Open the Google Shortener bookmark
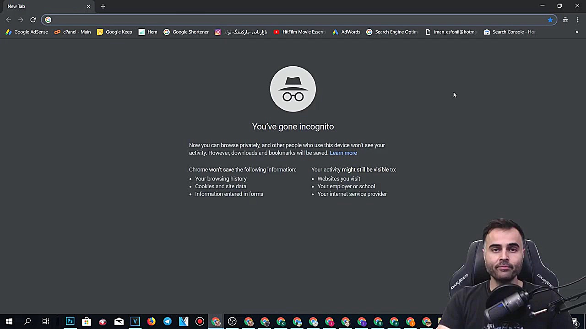Image resolution: width=586 pixels, height=329 pixels. pos(186,32)
